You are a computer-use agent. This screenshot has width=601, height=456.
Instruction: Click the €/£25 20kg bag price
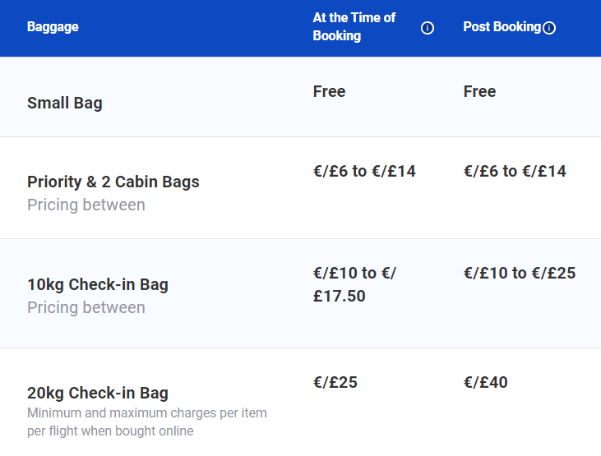click(x=335, y=382)
